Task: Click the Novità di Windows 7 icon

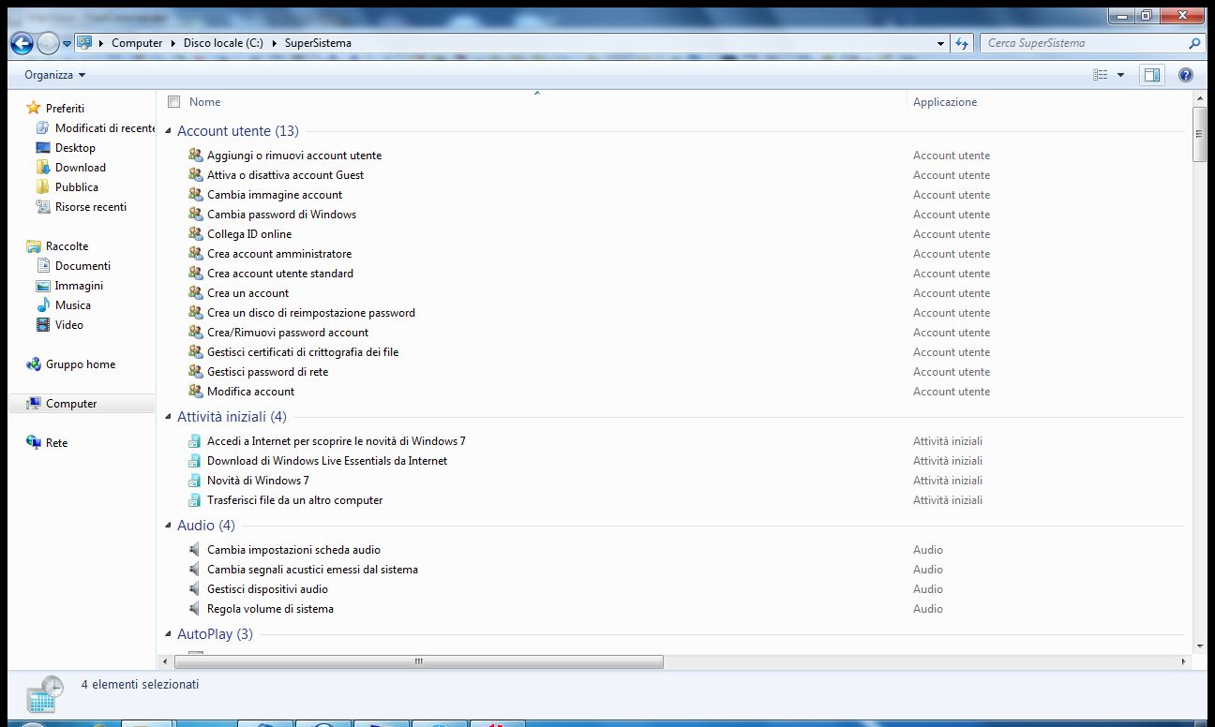Action: 195,481
